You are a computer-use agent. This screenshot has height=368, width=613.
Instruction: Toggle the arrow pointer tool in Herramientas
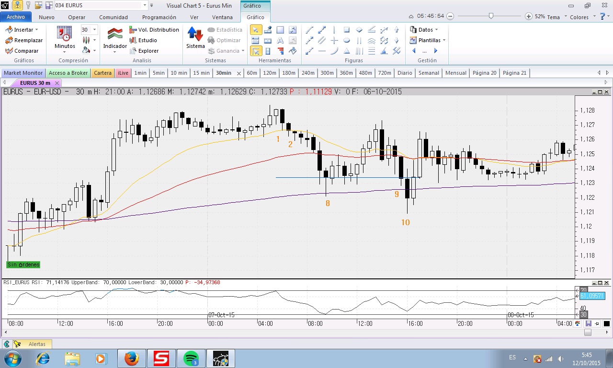pos(256,30)
